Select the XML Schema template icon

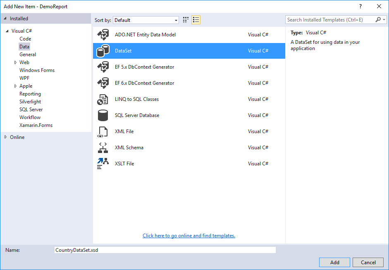103,147
